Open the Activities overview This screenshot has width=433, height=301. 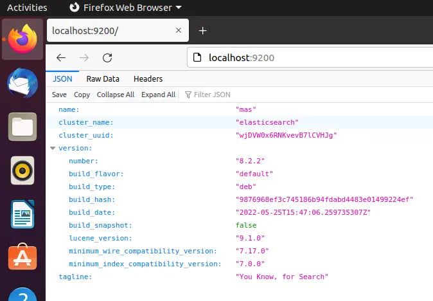click(27, 8)
